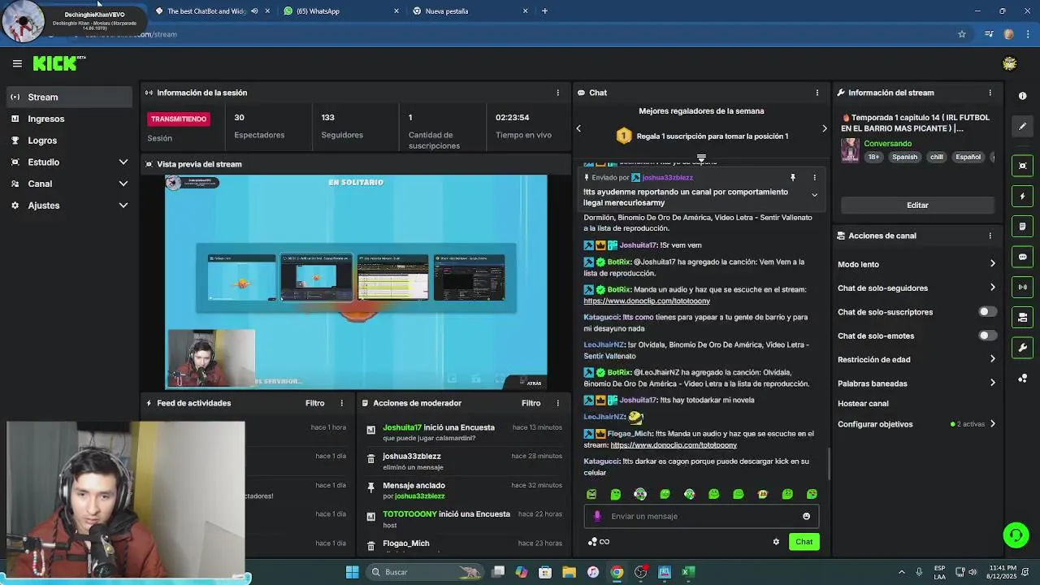Open the Acciones de moderador options menu

557,403
